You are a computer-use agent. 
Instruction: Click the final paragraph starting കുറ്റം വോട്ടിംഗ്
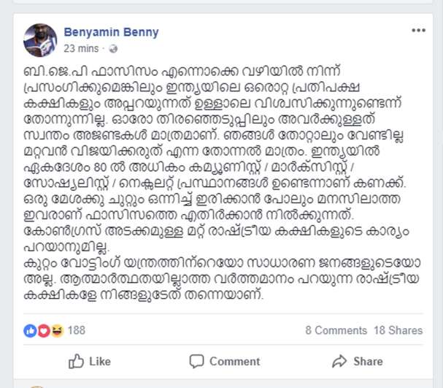tap(222, 279)
